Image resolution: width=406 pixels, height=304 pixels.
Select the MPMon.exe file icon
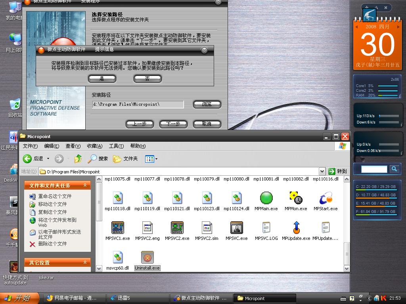coord(296,198)
